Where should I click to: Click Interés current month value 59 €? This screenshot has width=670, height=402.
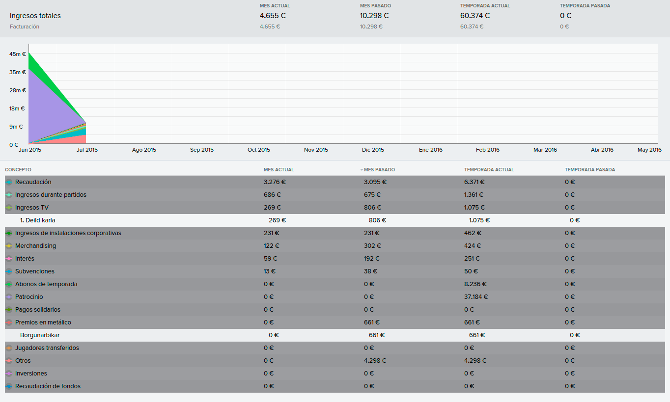(271, 259)
